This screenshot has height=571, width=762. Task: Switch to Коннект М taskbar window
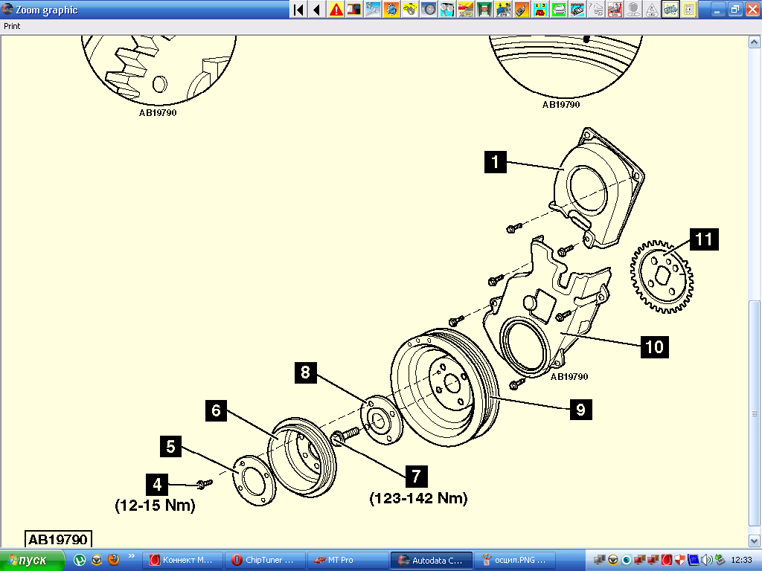coord(183,561)
